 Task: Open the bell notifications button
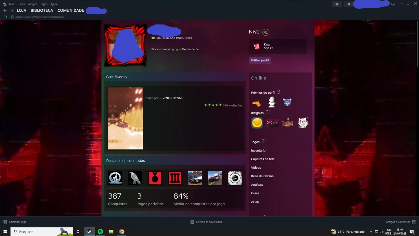point(349,4)
